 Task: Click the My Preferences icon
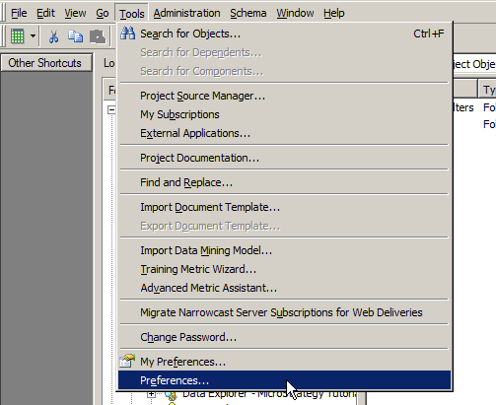pos(127,361)
